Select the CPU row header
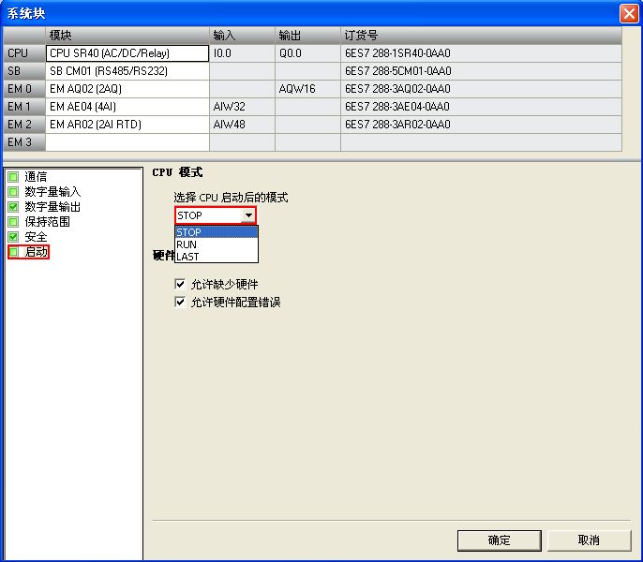Screen dimensions: 643x562 tap(24, 53)
